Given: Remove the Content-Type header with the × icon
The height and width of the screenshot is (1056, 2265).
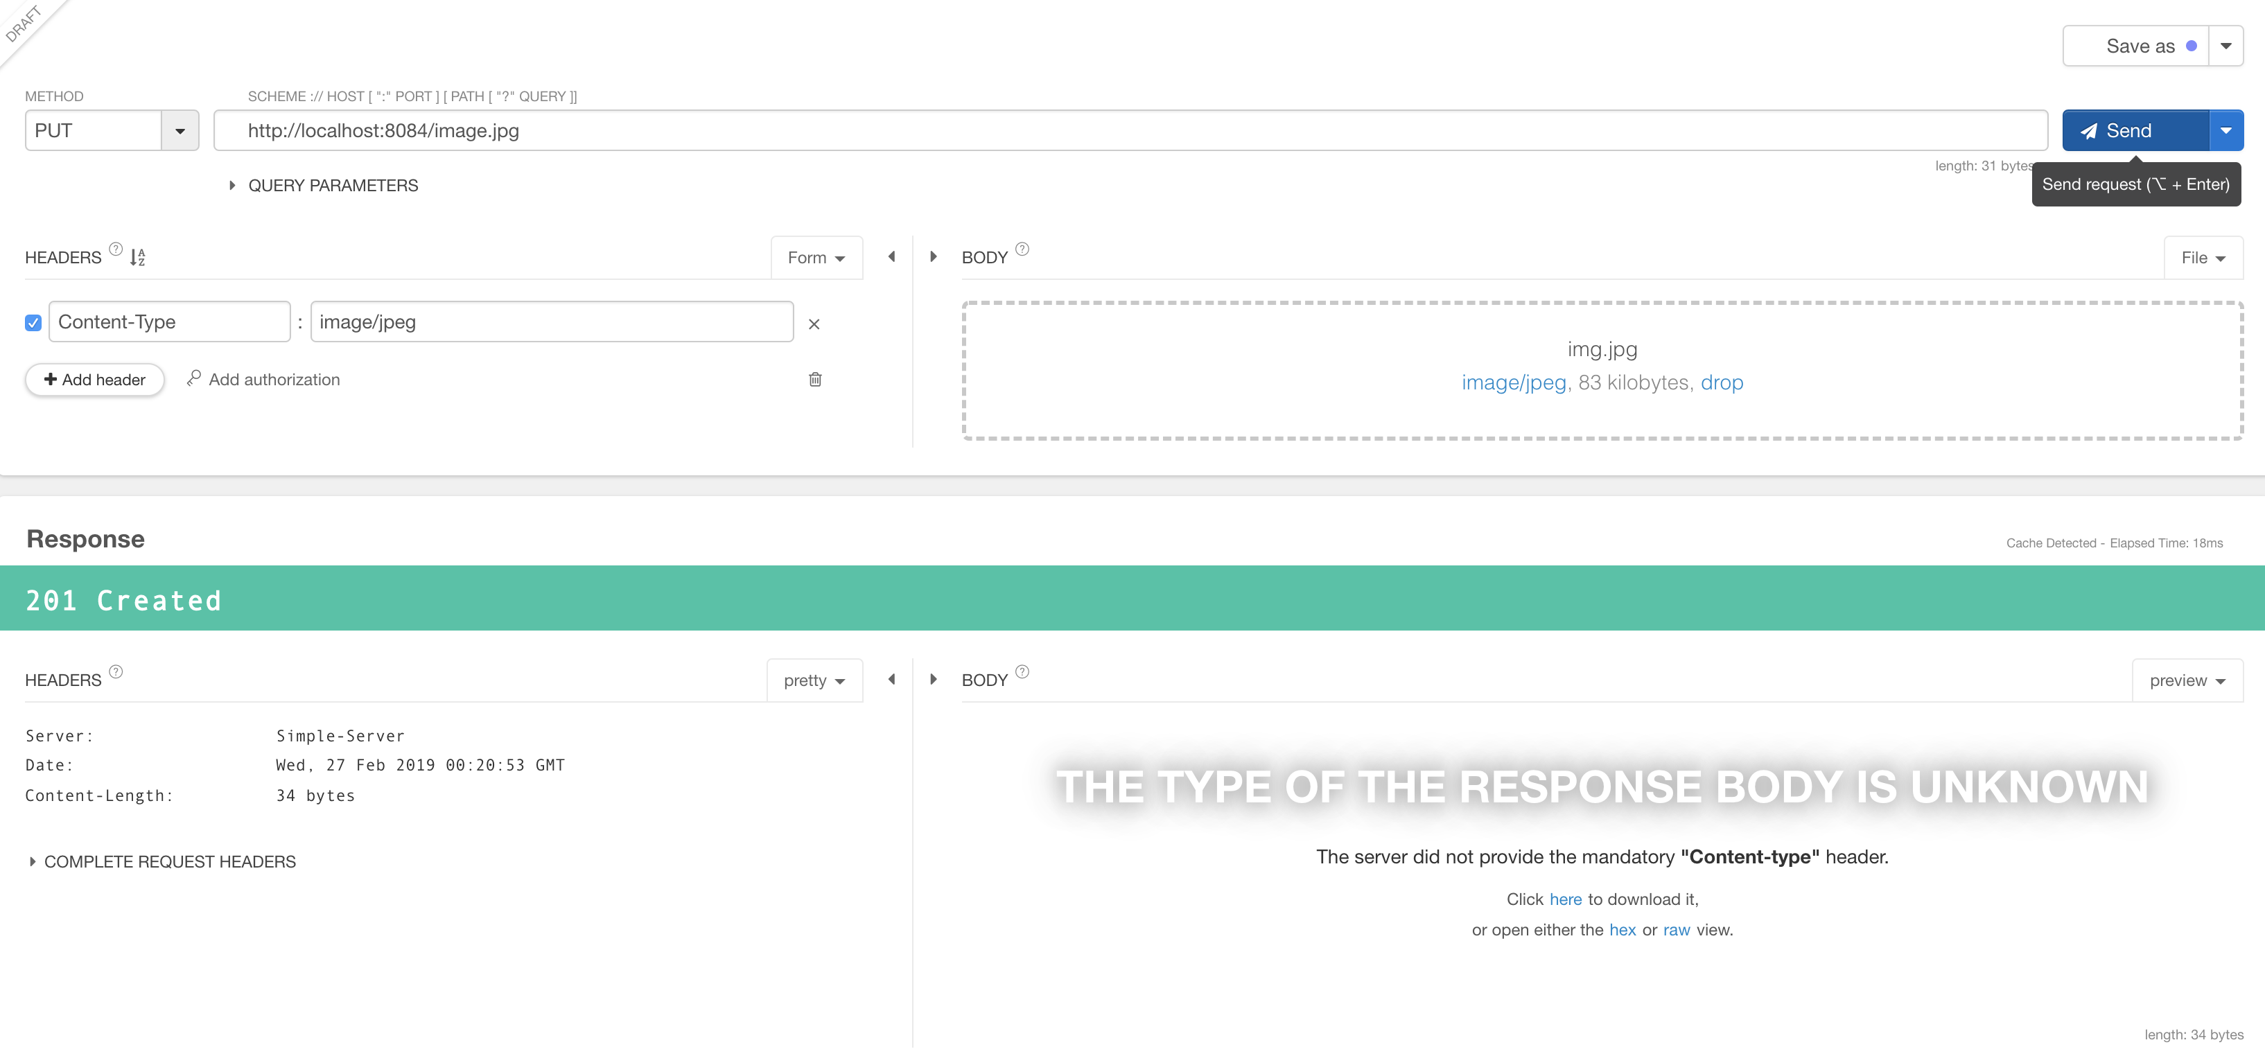Looking at the screenshot, I should tap(814, 324).
